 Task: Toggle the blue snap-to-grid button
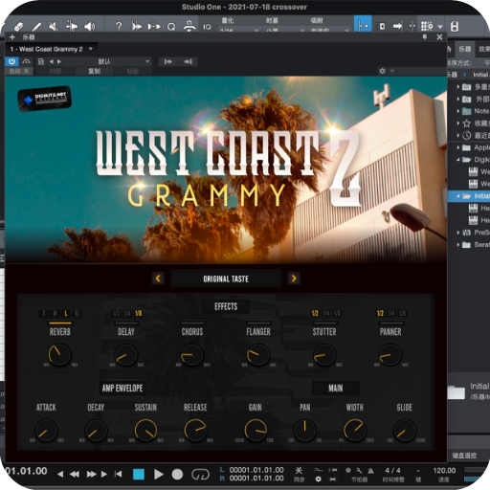[363, 24]
